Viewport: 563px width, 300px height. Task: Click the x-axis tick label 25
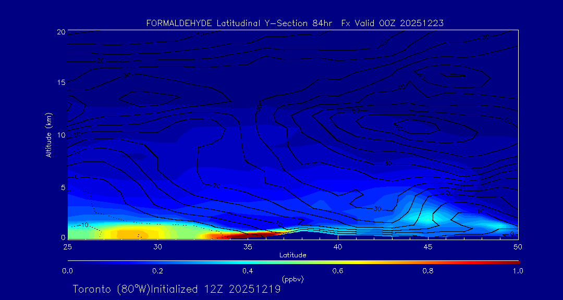[x=67, y=246]
